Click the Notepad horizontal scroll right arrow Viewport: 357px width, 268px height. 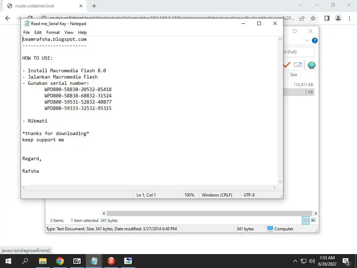pyautogui.click(x=274, y=187)
